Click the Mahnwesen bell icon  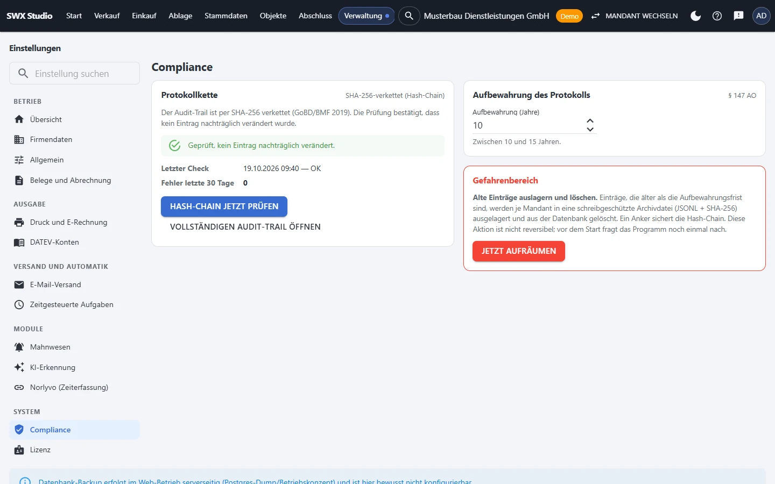coord(19,347)
